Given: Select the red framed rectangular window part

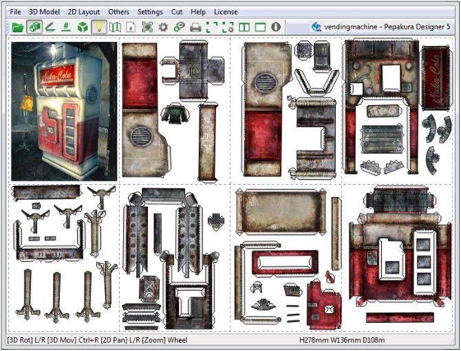Looking at the screenshot, I should tap(285, 262).
